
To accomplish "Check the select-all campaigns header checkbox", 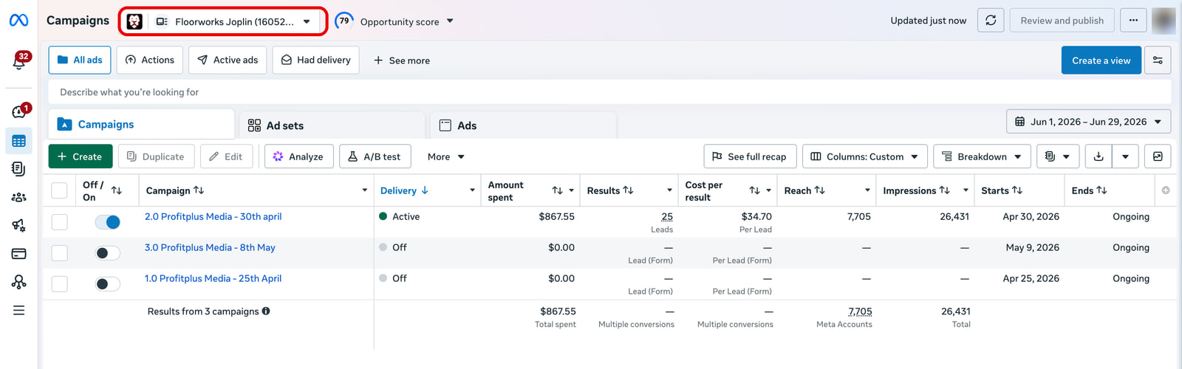I will click(x=60, y=190).
